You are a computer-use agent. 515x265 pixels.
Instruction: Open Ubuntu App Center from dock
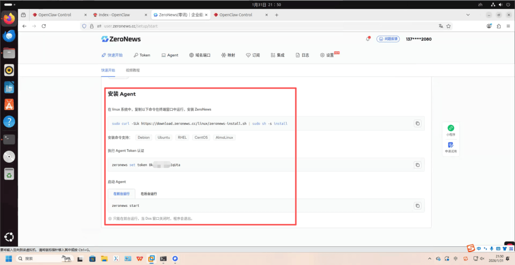coord(9,104)
